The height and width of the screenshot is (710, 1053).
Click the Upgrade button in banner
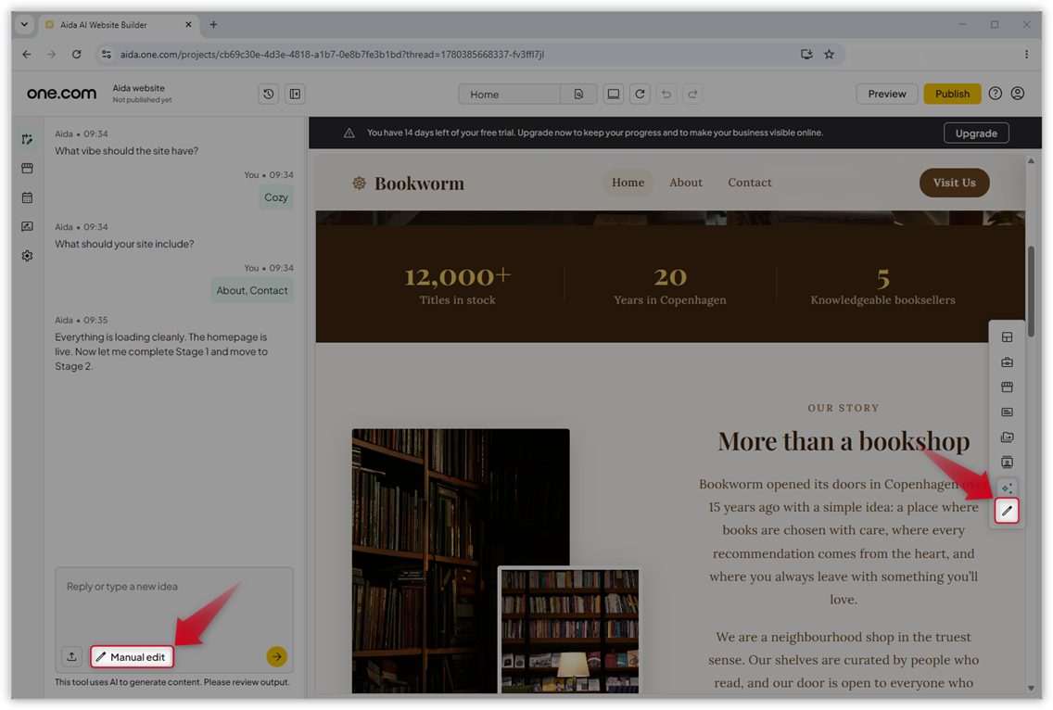point(976,133)
